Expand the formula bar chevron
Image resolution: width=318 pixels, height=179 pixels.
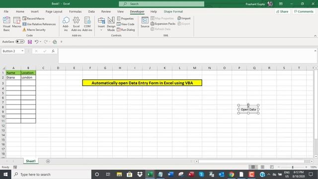(315, 51)
